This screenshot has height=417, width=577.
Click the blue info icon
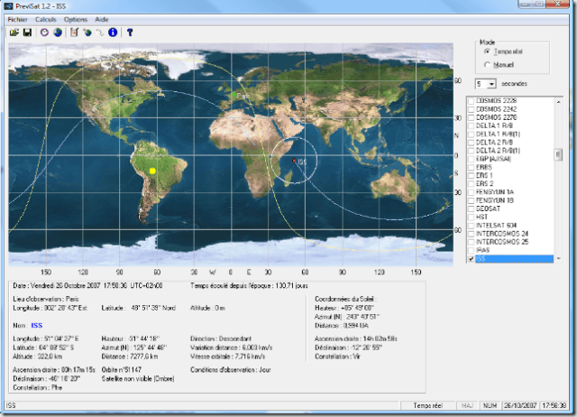113,32
